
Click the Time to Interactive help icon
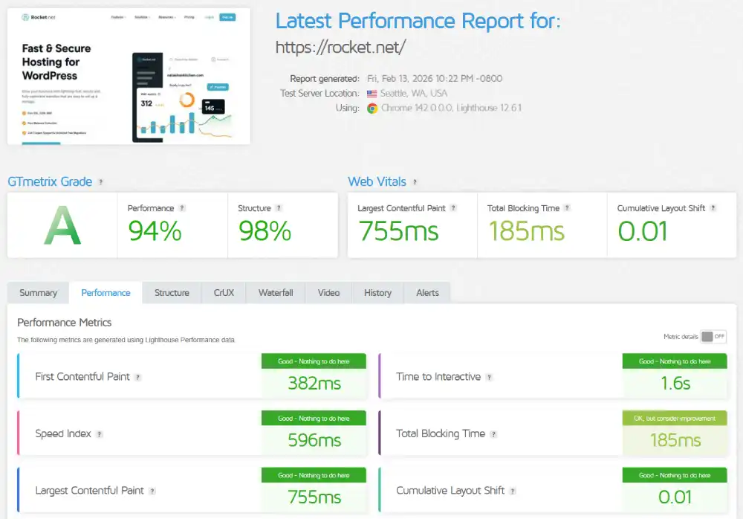490,377
